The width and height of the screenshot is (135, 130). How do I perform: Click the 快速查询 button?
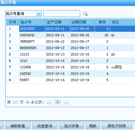[45, 126]
